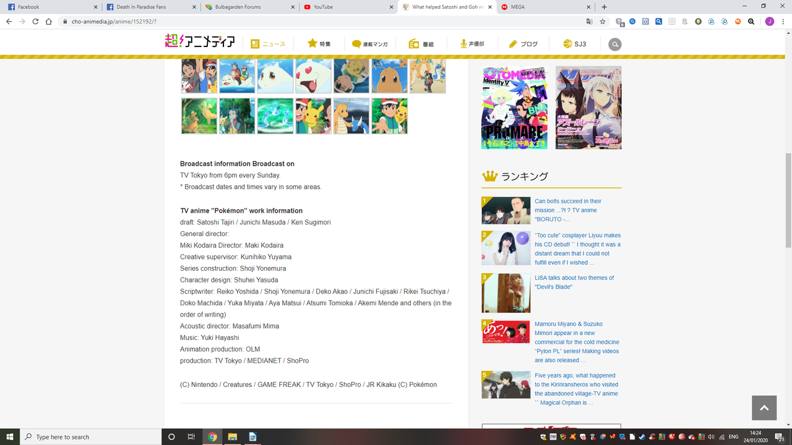This screenshot has height=445, width=792.
Task: Click the address bar URL
Action: tap(114, 21)
